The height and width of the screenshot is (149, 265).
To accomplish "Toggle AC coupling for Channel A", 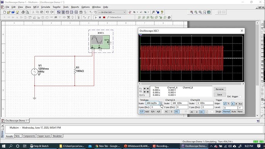I will pos(166,112).
